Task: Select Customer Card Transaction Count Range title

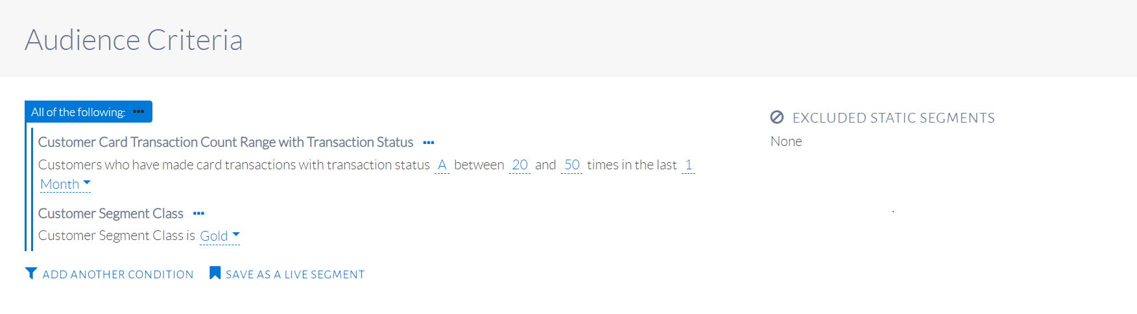Action: pyautogui.click(x=226, y=142)
